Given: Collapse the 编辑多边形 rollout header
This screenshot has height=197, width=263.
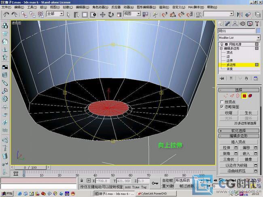Looking at the screenshot, I should pos(238,136).
